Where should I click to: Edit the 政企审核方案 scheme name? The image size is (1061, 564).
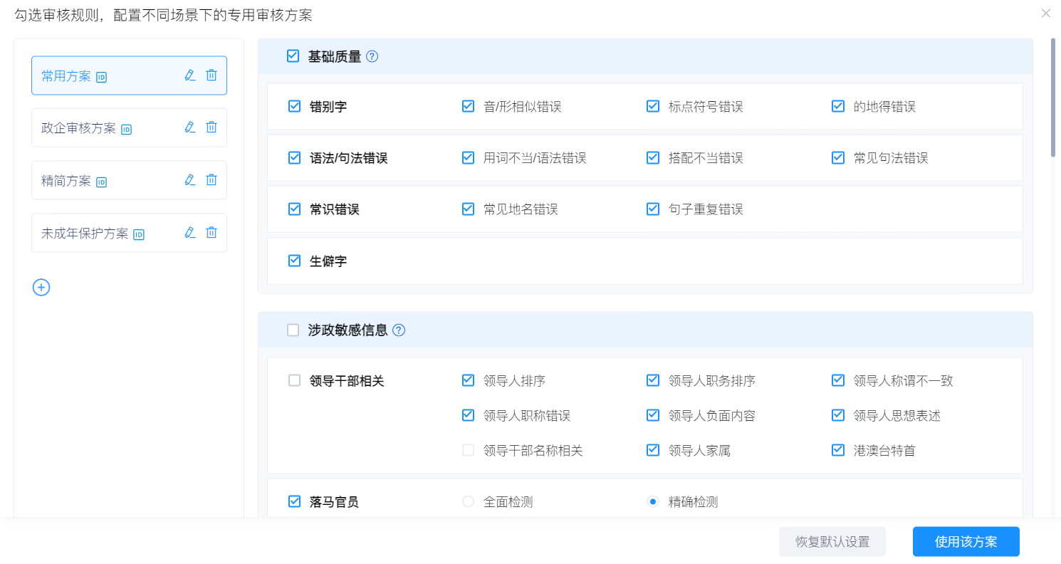[189, 127]
